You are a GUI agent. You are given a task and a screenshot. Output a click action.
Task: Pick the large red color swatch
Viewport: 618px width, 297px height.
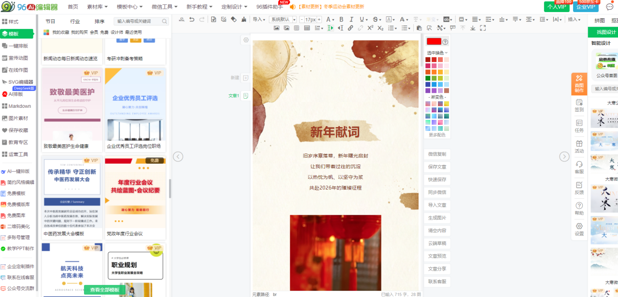click(x=434, y=42)
